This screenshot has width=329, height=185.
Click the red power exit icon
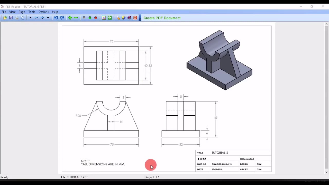pyautogui.click(x=135, y=18)
